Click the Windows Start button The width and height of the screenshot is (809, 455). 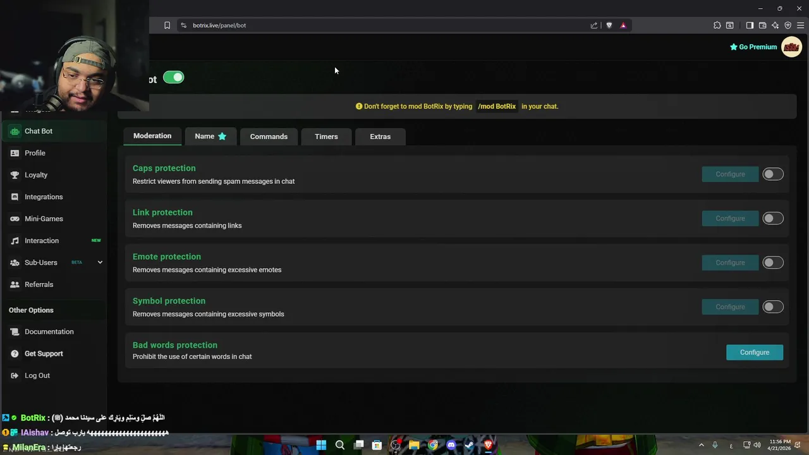tap(321, 445)
